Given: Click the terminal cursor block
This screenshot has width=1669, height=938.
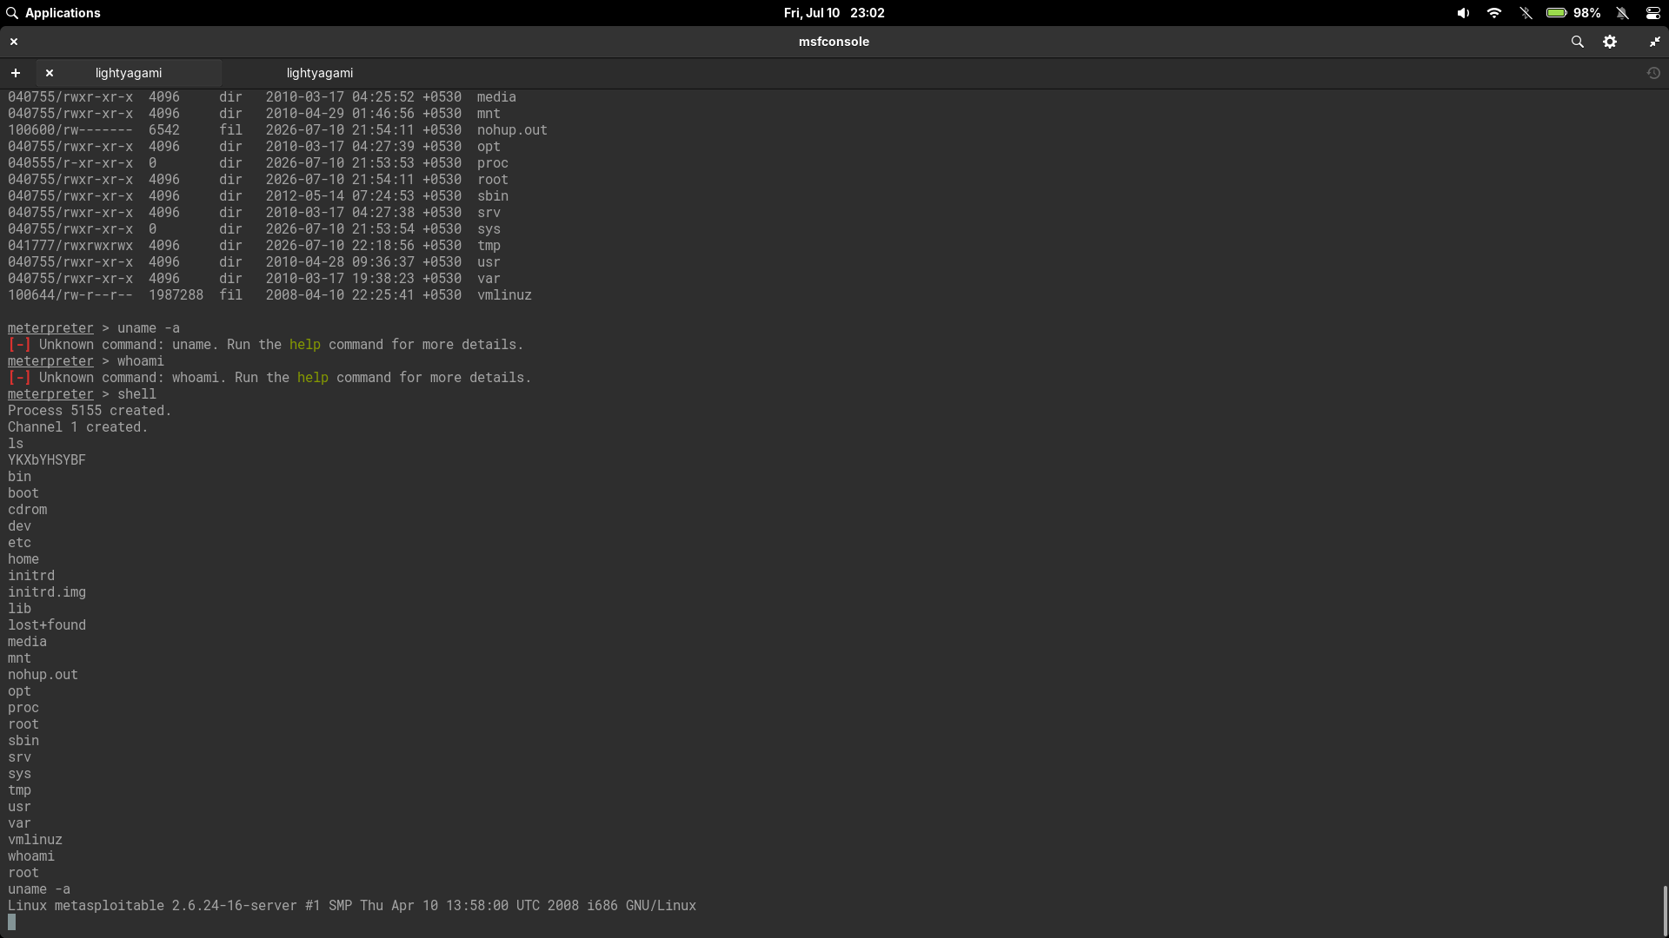Looking at the screenshot, I should pyautogui.click(x=12, y=921).
